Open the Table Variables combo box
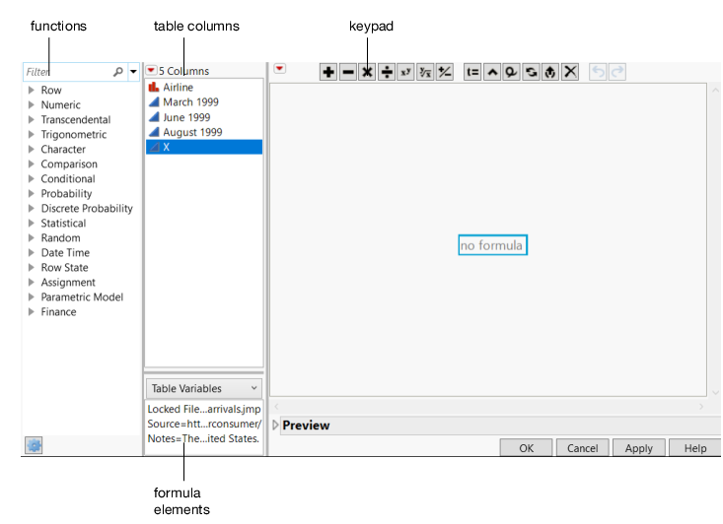Image resolution: width=723 pixels, height=524 pixels. pos(204,389)
